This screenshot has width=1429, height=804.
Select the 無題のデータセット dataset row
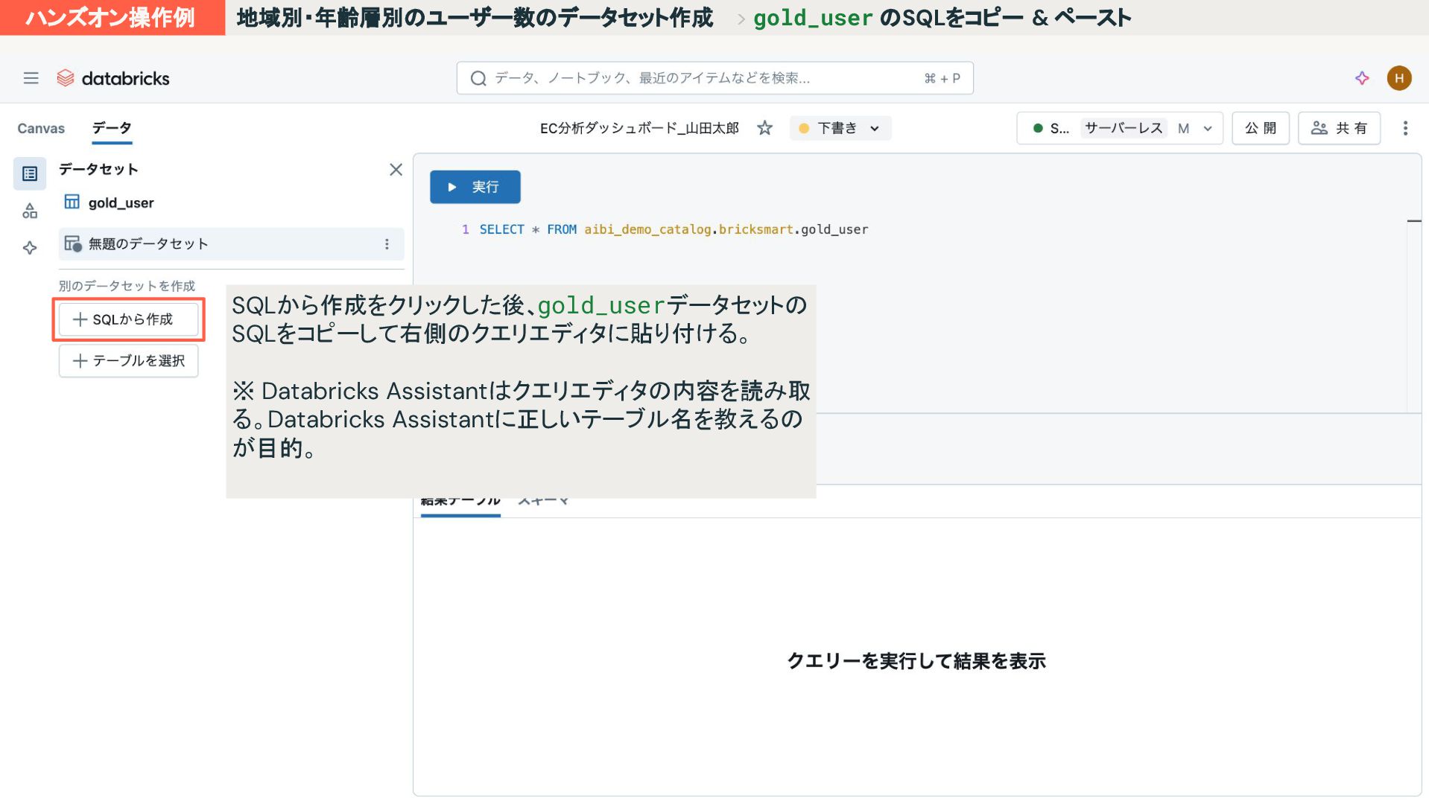pos(231,244)
